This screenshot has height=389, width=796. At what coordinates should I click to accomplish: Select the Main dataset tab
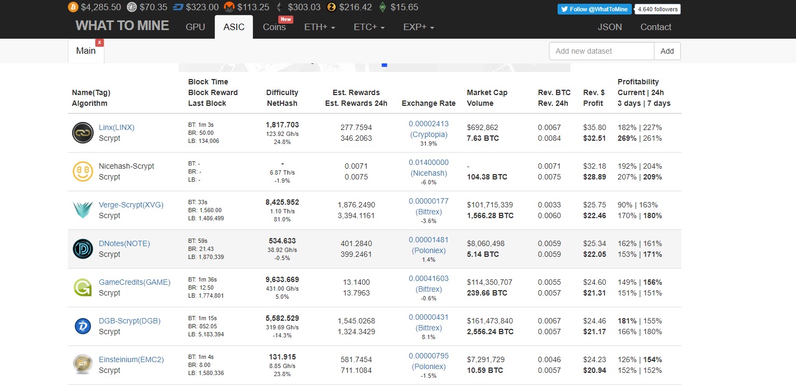[x=86, y=51]
